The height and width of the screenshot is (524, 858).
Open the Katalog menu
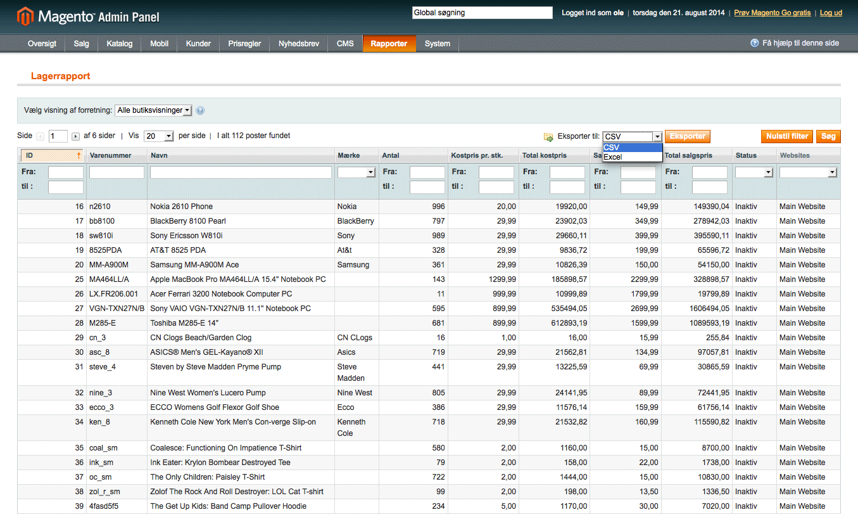point(120,44)
